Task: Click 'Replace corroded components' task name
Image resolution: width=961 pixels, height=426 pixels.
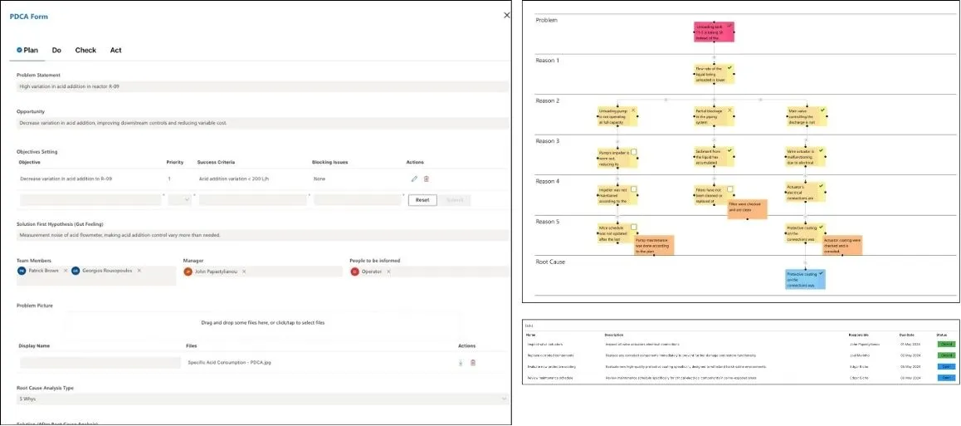Action: coord(550,355)
